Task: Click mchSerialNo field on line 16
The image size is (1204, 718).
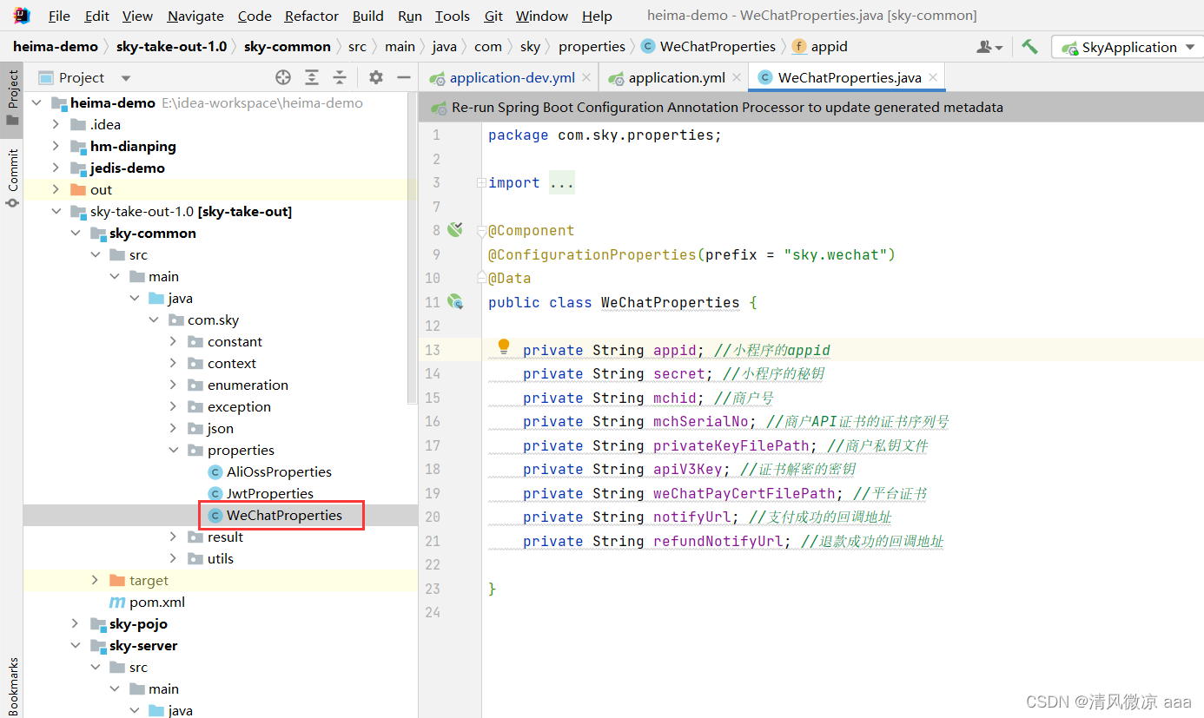Action: pyautogui.click(x=700, y=421)
